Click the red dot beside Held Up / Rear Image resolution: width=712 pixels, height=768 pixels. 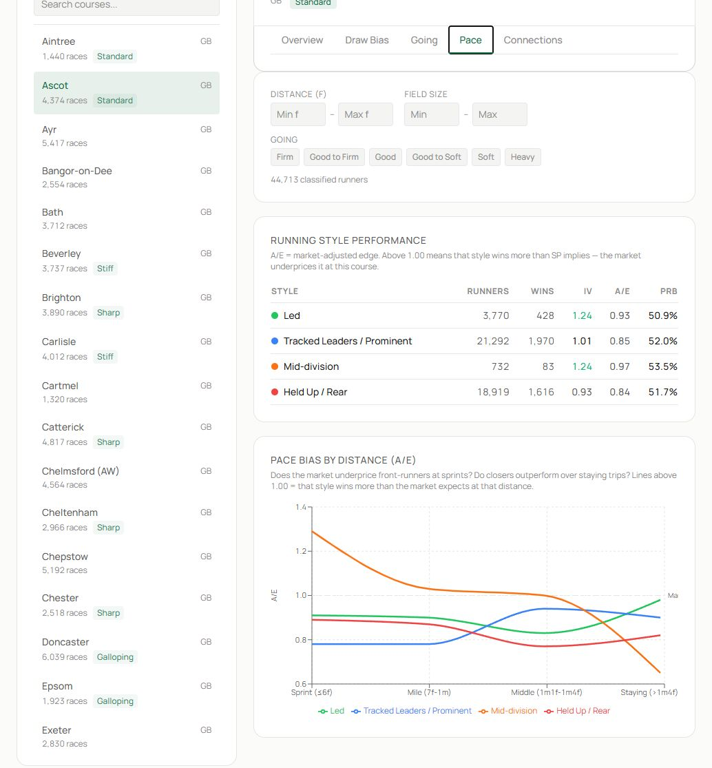click(275, 392)
